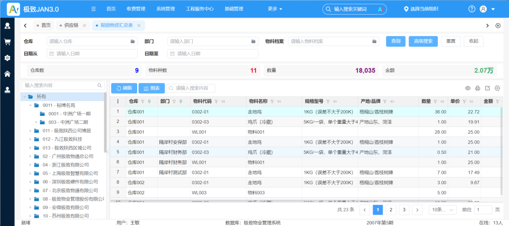Image resolution: width=509 pixels, height=226 pixels.
Task: Open the shopping cart icon in left sidebar
Action: [7, 42]
